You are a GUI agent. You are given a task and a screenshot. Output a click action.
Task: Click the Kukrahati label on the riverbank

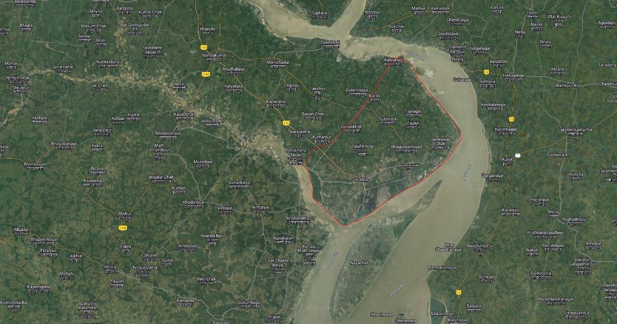(x=394, y=60)
